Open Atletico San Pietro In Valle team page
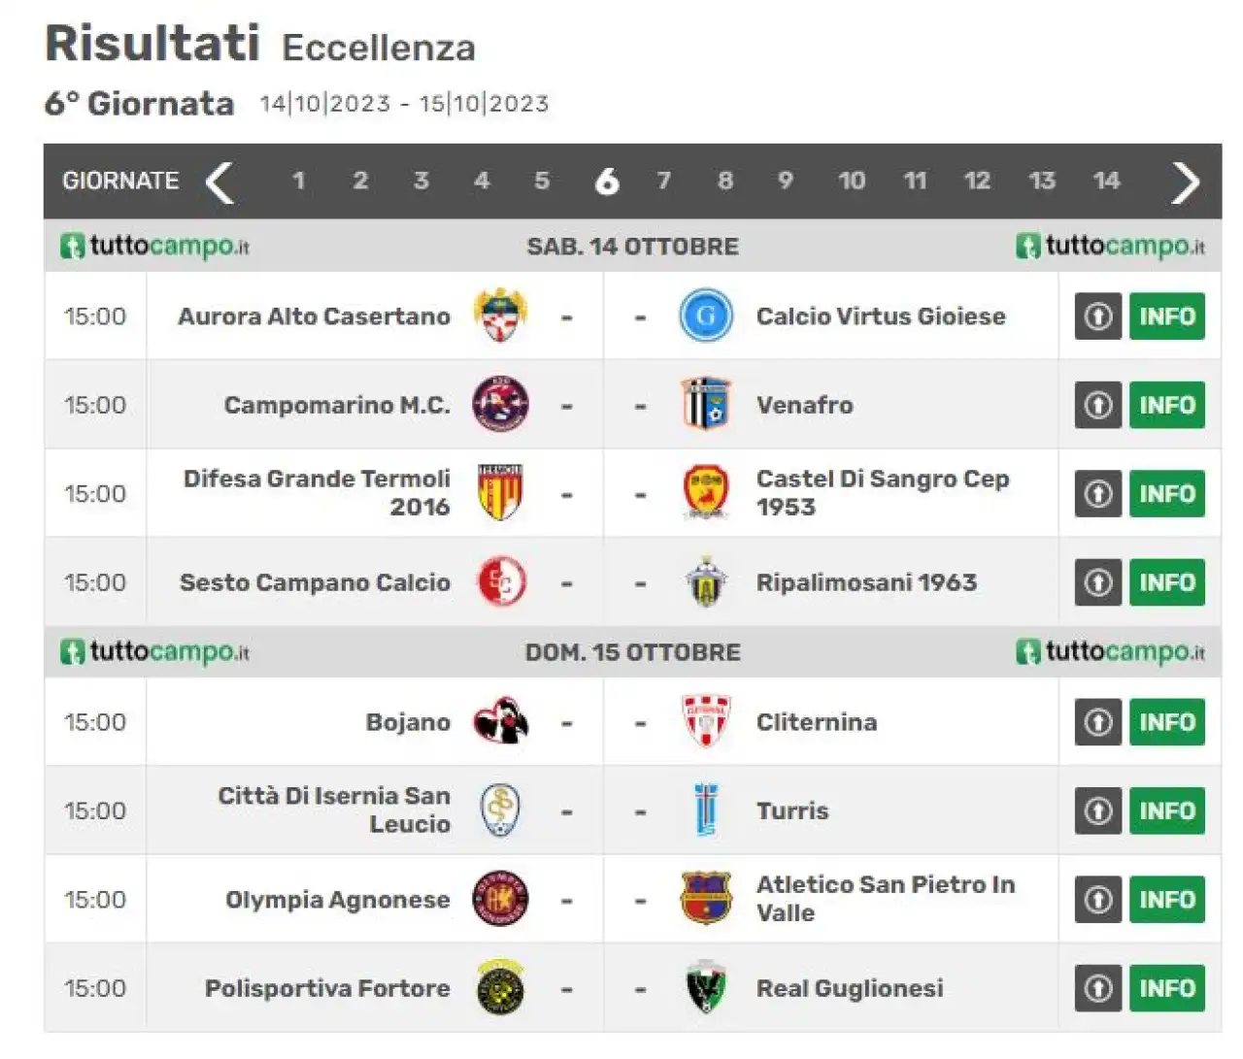The height and width of the screenshot is (1059, 1243). pos(886,899)
